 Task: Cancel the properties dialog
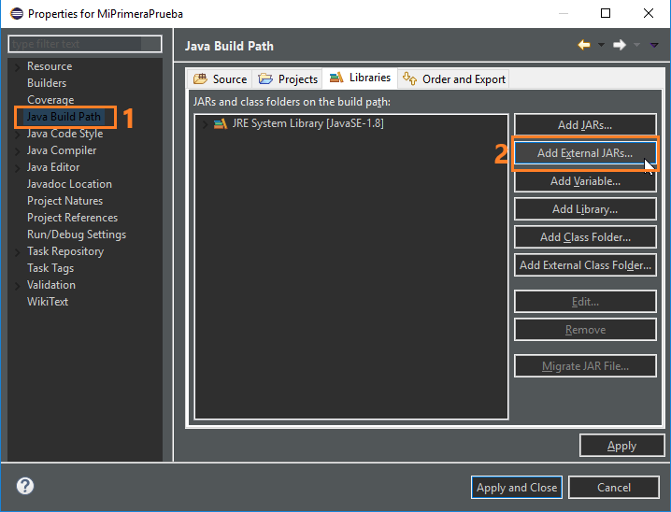point(614,487)
